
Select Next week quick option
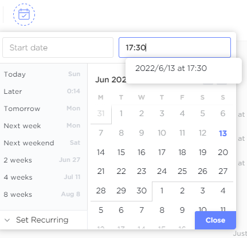click(42, 126)
